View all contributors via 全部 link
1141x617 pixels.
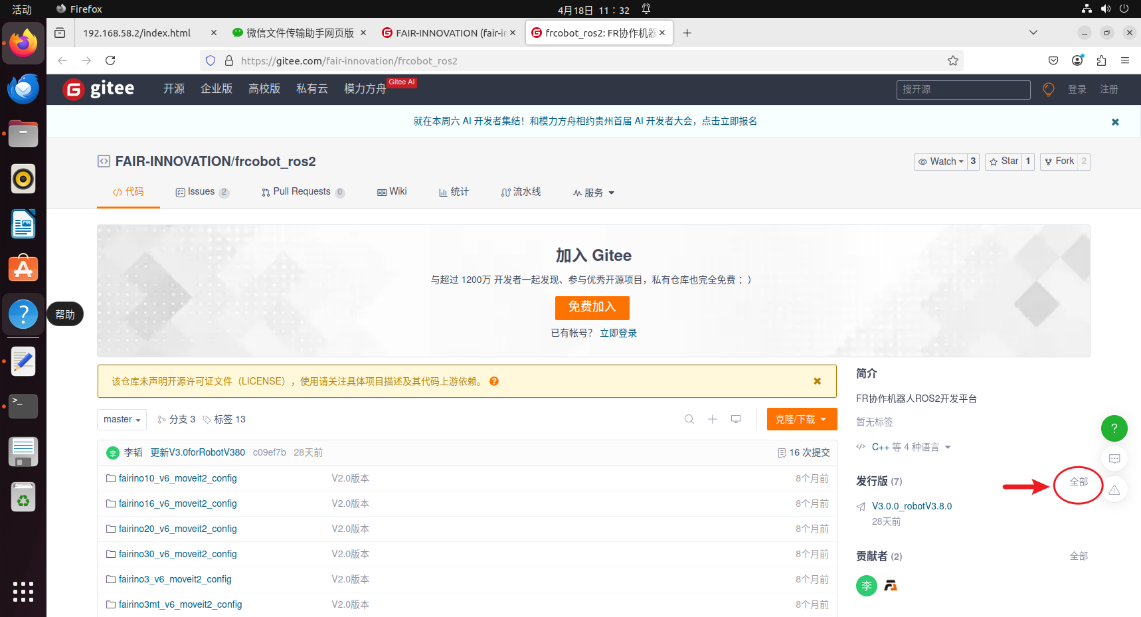(x=1079, y=556)
